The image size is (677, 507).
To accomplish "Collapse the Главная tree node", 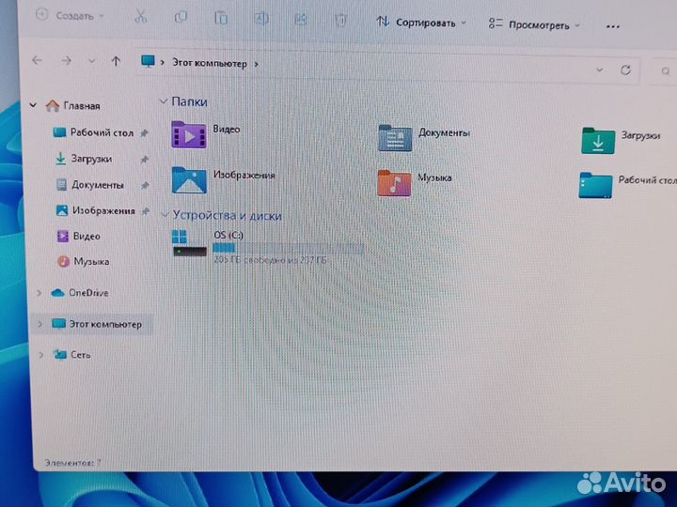I will (33, 105).
